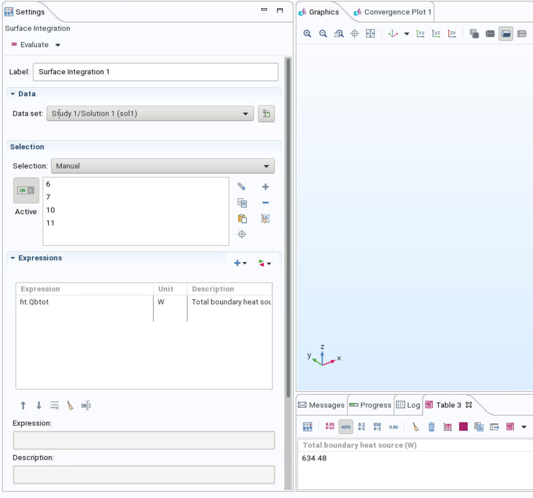This screenshot has width=533, height=498.
Task: Open the Messages tab
Action: coord(321,405)
